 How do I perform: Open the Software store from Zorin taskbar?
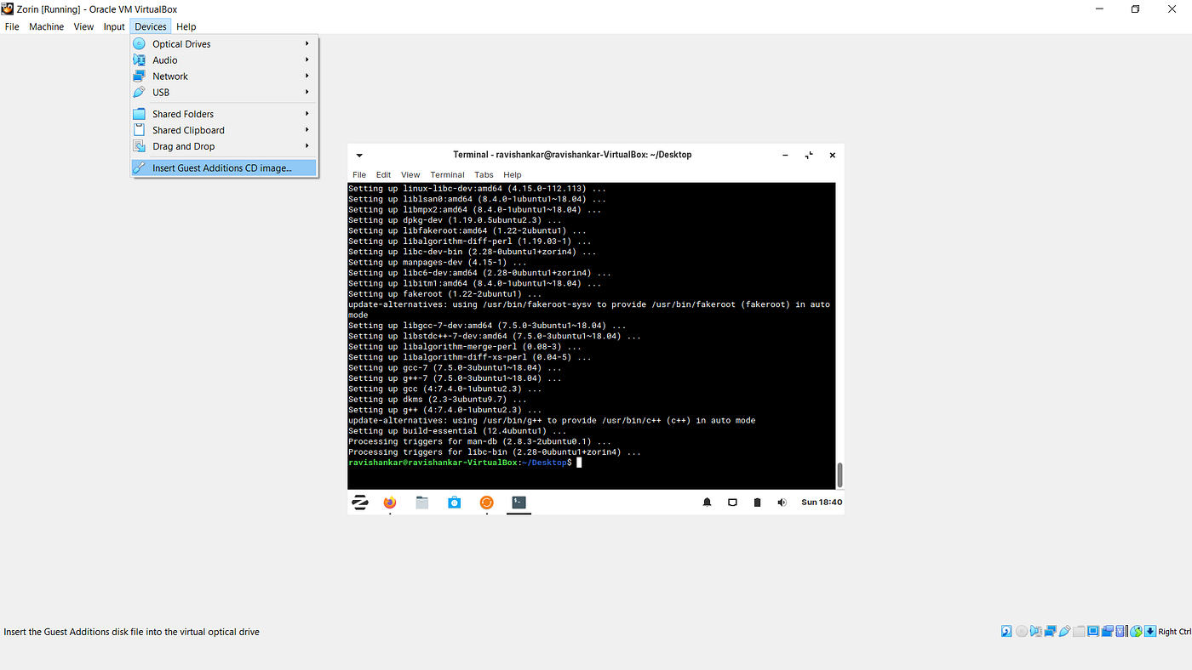point(455,503)
